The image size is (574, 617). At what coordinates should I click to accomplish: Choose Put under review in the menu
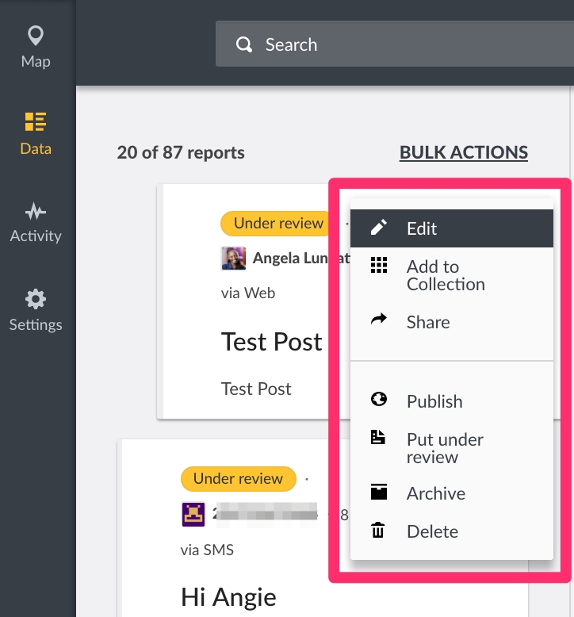click(x=444, y=448)
